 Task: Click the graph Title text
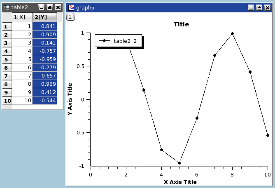click(x=181, y=24)
